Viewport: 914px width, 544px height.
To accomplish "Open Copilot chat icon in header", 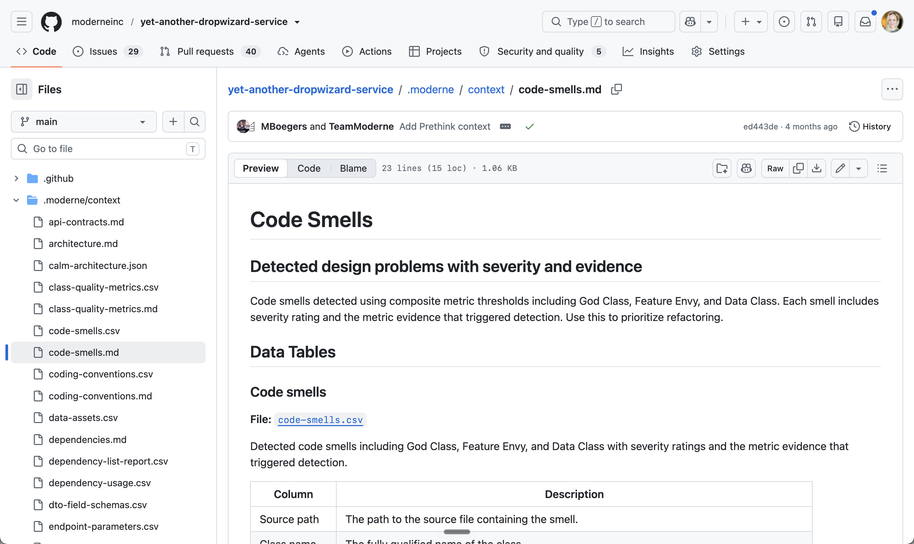I will [x=690, y=22].
